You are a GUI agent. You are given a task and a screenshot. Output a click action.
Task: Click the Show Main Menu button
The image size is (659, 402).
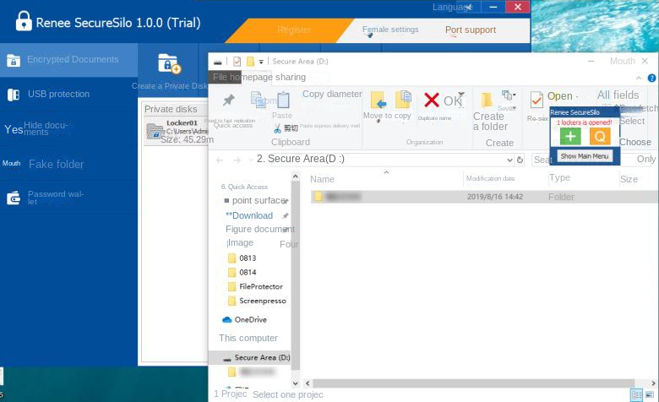585,155
